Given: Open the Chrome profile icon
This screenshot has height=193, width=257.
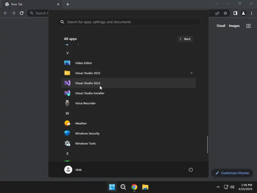Looking at the screenshot, I should [243, 13].
